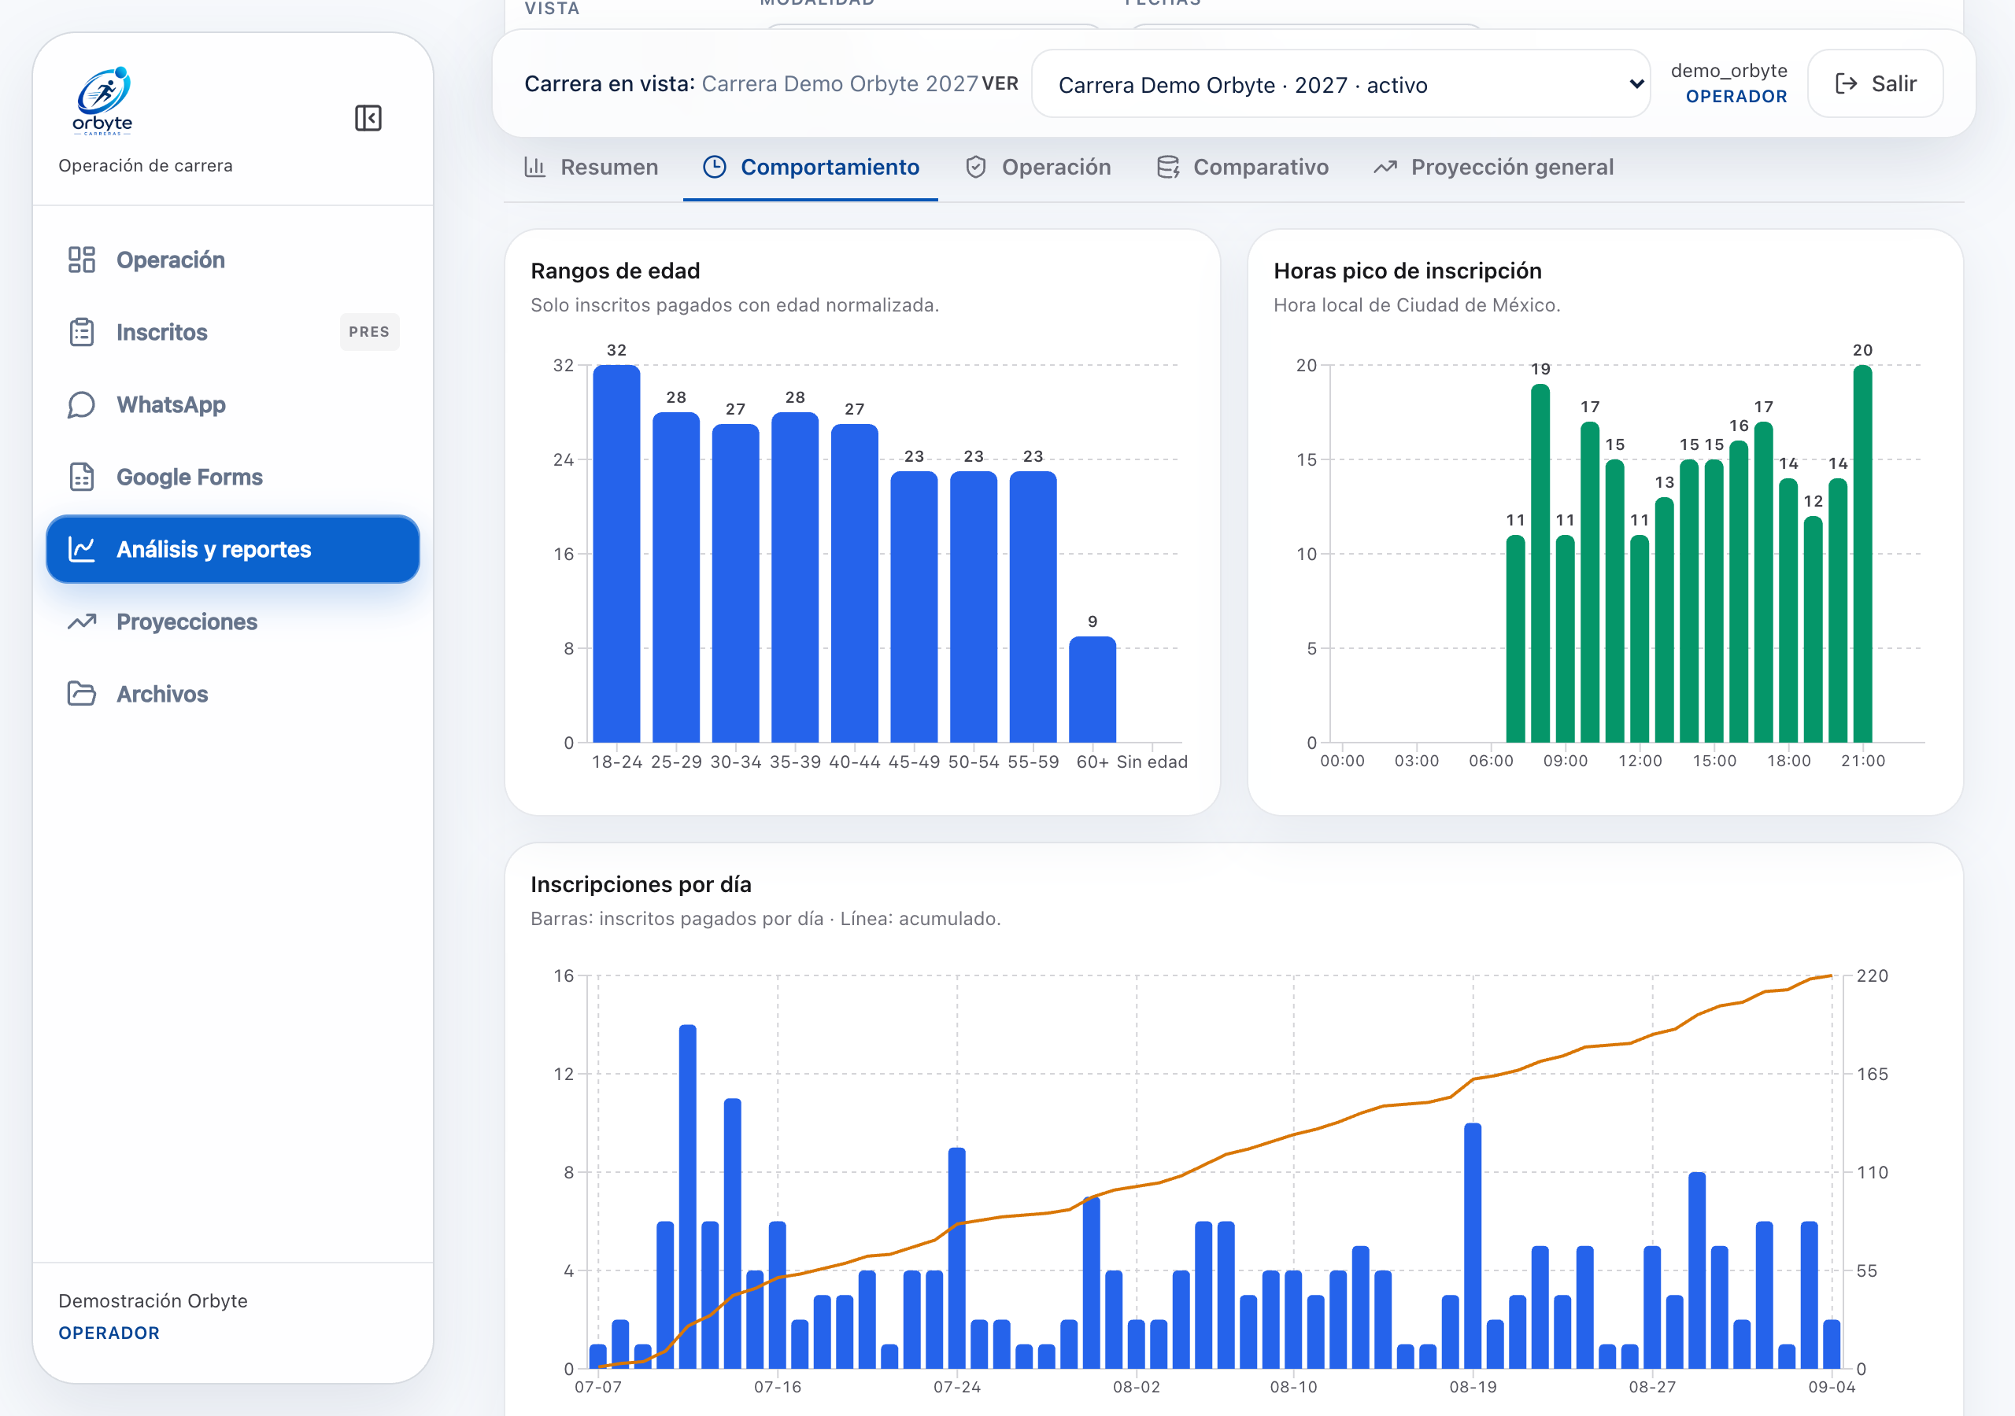
Task: Click the 220 right axis value
Action: coord(1871,975)
